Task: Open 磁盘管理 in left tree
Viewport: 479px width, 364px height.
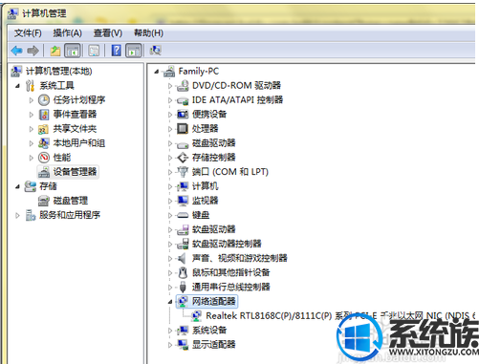Action: 71,201
